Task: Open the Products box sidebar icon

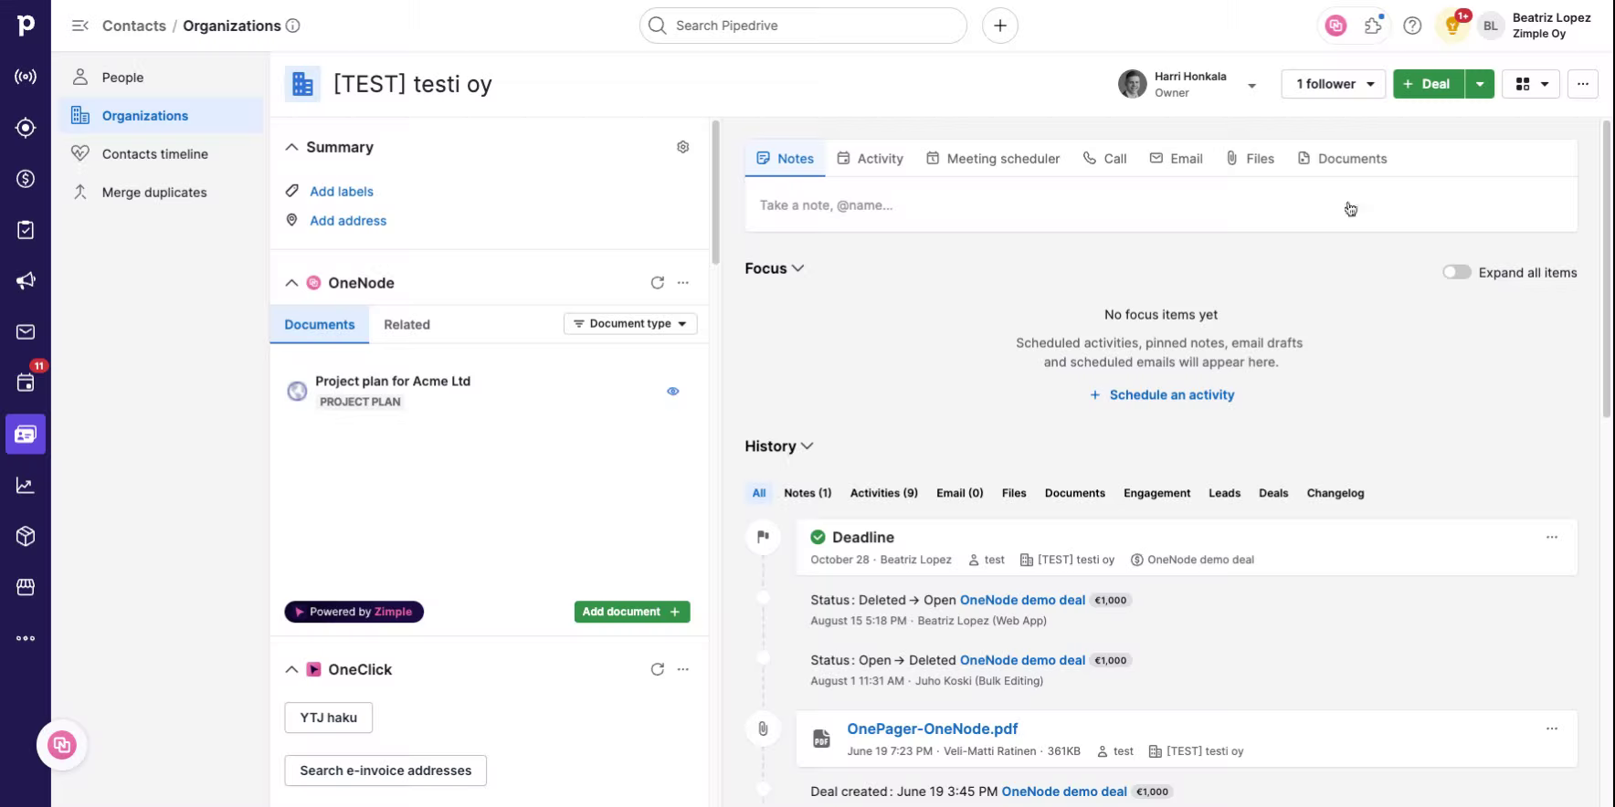Action: [26, 536]
